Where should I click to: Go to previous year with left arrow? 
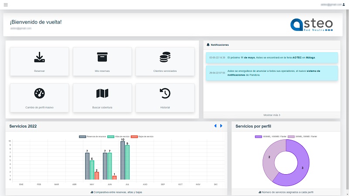(x=215, y=126)
